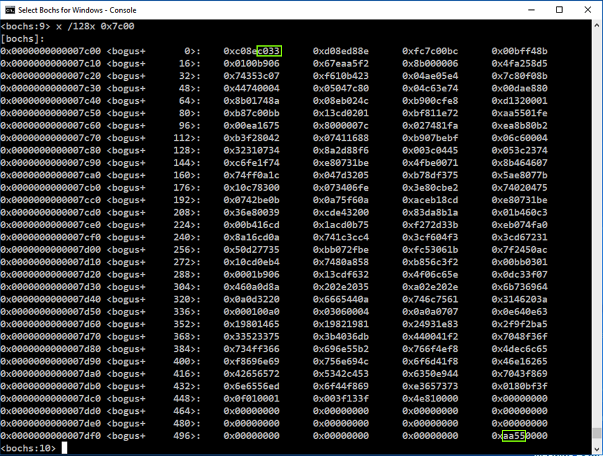Click the value 0xaceb18cd
Image resolution: width=603 pixels, height=456 pixels.
click(430, 200)
